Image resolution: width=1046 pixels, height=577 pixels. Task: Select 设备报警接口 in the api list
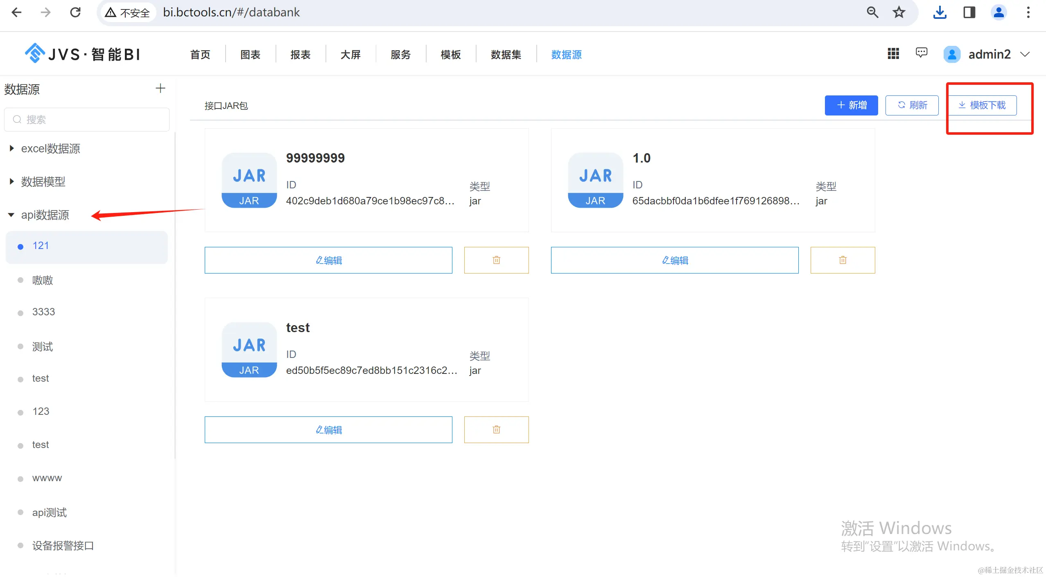tap(63, 545)
